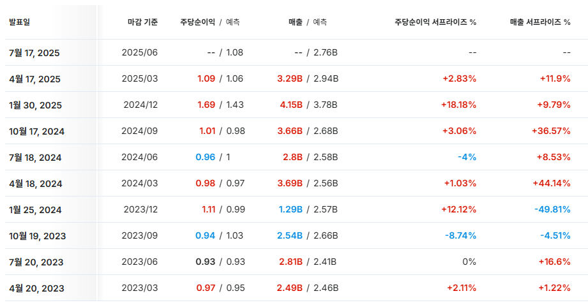Select the 7월 18, 2024 announcement date
588x305 pixels.
[35, 158]
